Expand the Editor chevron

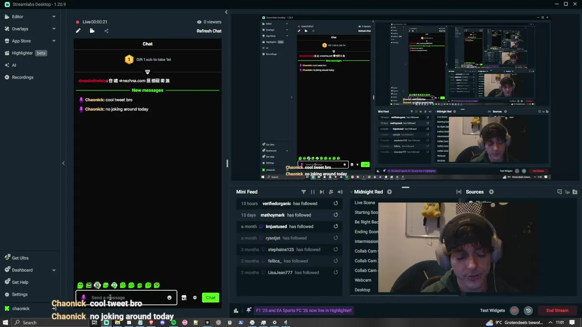[x=54, y=16]
